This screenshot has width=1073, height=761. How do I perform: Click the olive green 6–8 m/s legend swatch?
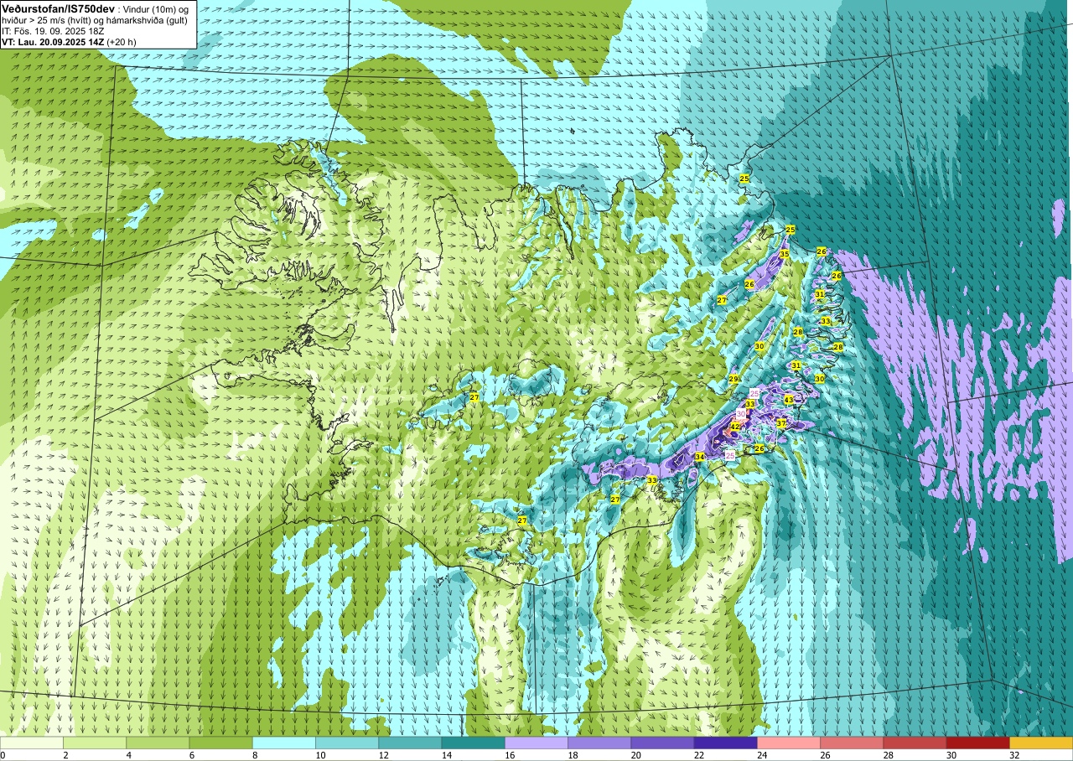click(x=220, y=743)
